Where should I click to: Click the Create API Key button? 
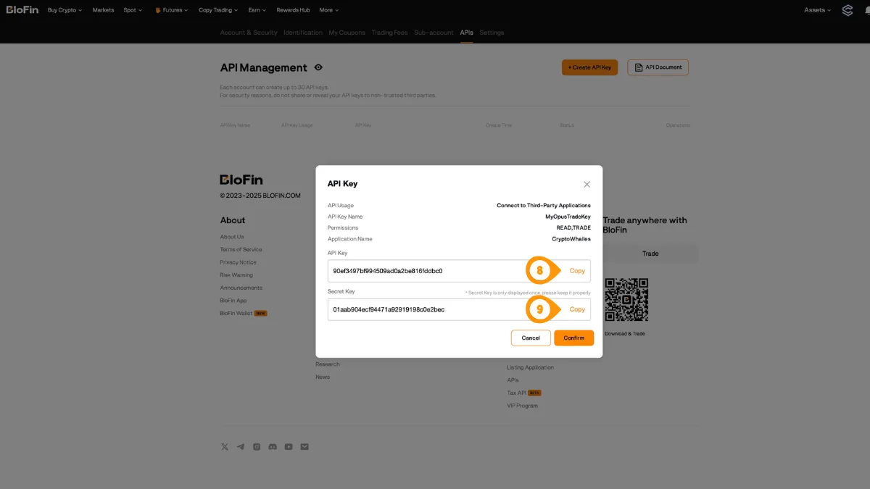click(x=589, y=67)
